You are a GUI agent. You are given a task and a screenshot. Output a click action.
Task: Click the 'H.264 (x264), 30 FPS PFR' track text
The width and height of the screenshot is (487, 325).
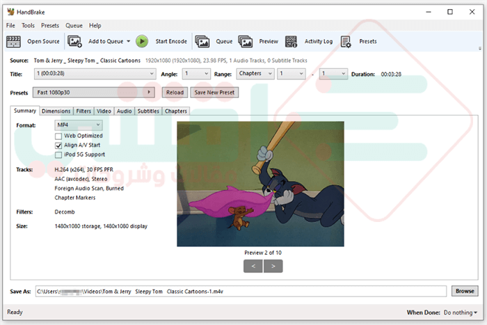point(84,170)
